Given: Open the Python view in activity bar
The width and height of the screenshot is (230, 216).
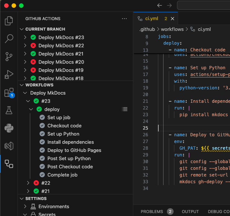Looking at the screenshot, I should (9, 128).
